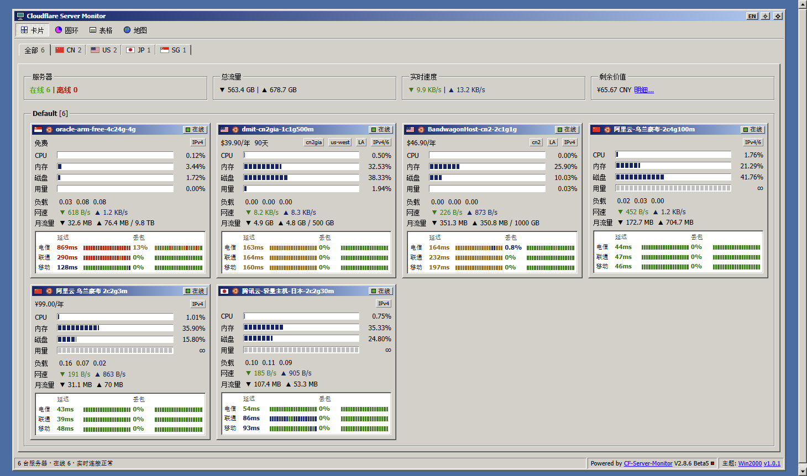Click the Cloudflare Server Monitor app icon
807x476 pixels.
pos(20,16)
